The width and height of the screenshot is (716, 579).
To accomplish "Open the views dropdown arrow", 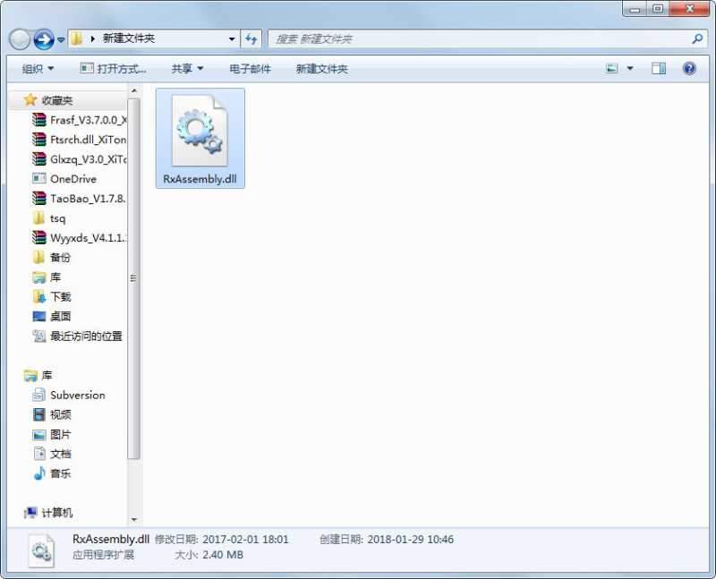I will point(630,68).
